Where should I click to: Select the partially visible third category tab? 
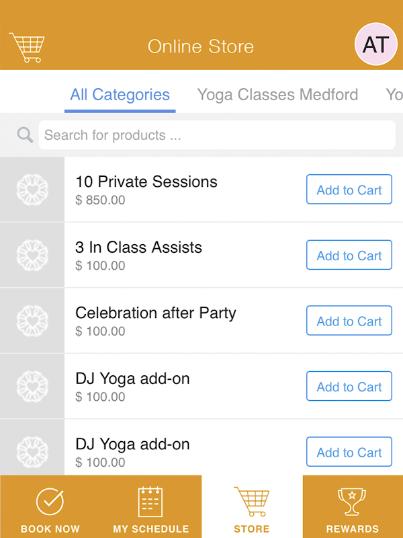coord(394,95)
